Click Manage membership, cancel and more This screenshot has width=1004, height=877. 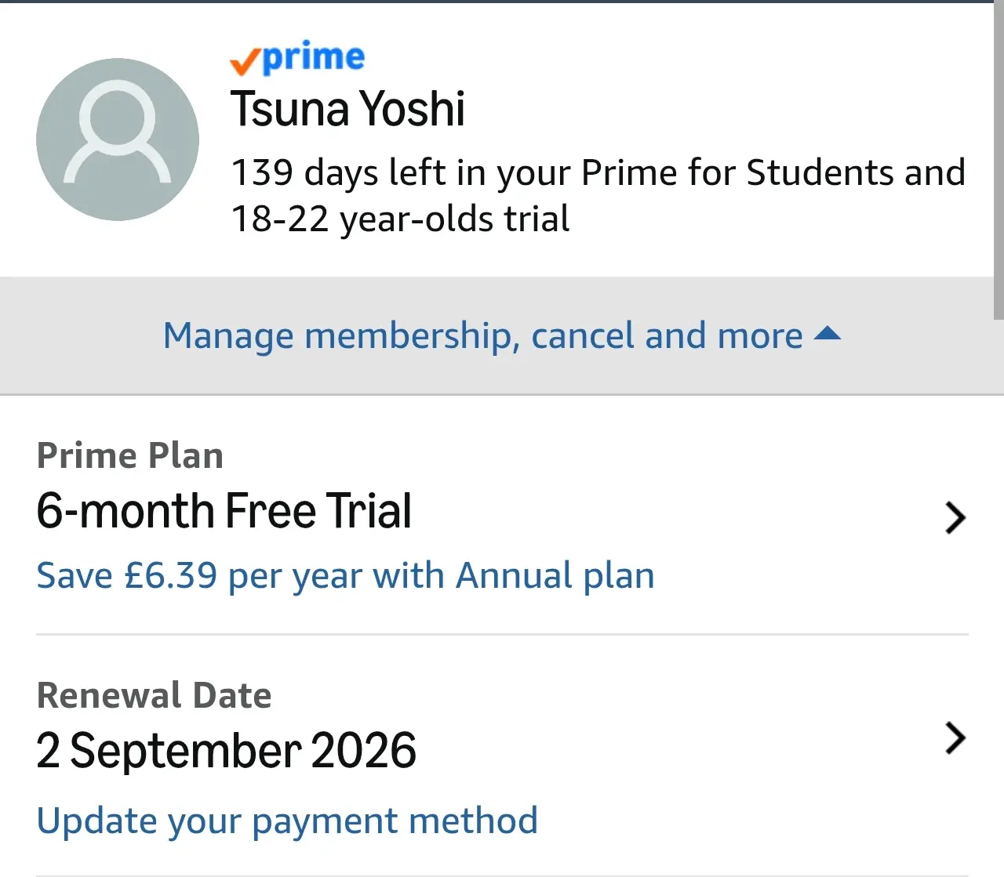point(482,336)
